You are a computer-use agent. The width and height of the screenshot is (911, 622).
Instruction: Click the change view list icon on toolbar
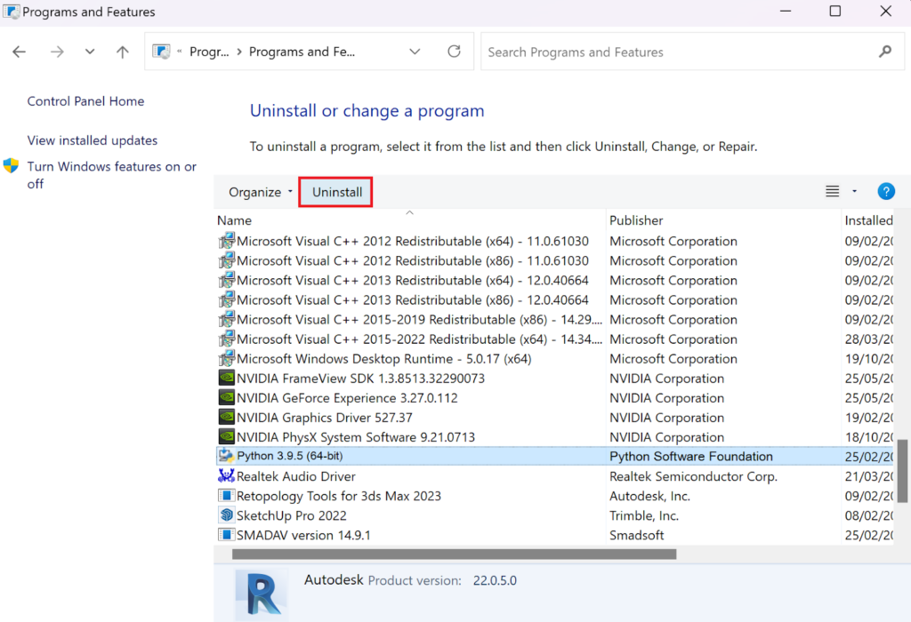[x=831, y=190]
